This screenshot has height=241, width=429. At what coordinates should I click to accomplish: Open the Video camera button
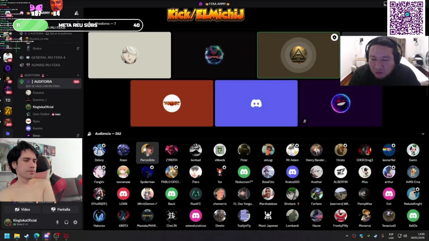(x=22, y=210)
